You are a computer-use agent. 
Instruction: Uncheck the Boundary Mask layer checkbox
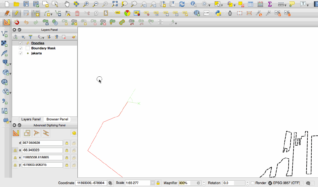[21, 48]
